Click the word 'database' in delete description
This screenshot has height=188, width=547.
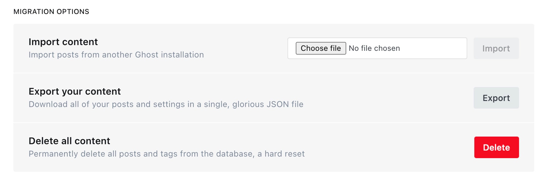coord(234,154)
